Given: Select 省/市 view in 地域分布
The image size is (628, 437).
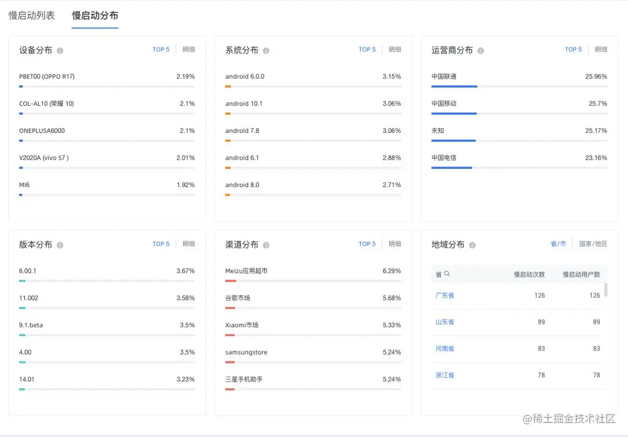Looking at the screenshot, I should point(558,244).
